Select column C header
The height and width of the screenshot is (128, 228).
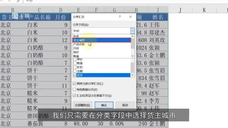39,10
